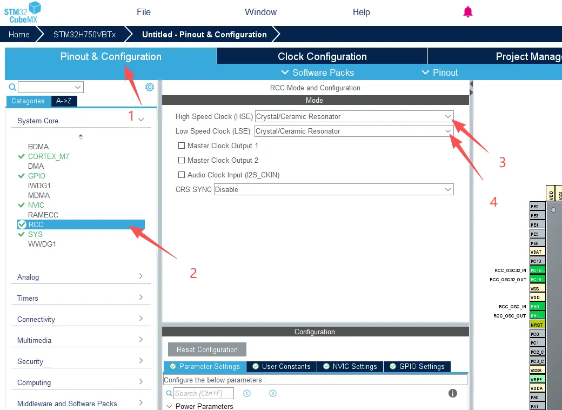Viewport: 562px width, 410px height.
Task: Open Low Speed Clock (LSE) dropdown
Action: [x=353, y=131]
